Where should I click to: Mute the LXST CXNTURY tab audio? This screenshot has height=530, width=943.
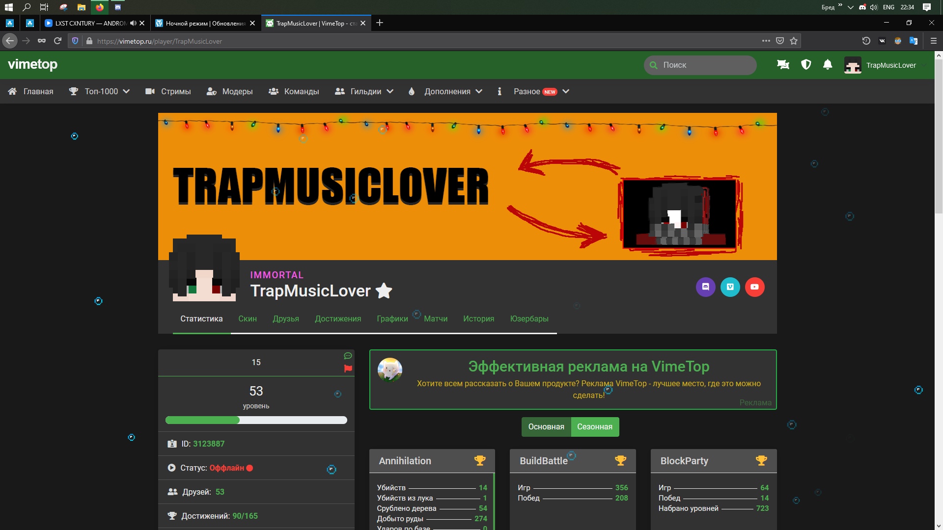pyautogui.click(x=133, y=23)
